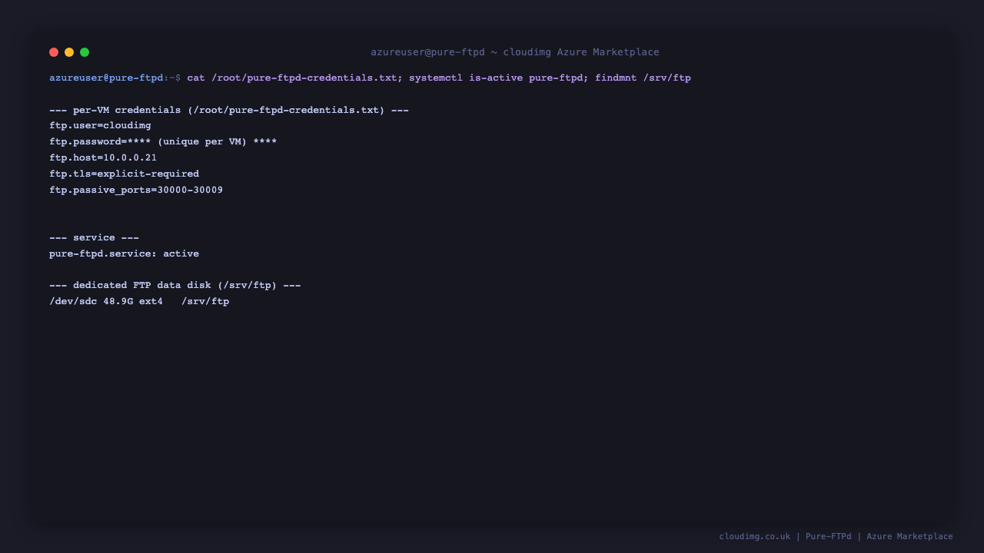Click the yellow minimize window dot
984x553 pixels.
(69, 52)
